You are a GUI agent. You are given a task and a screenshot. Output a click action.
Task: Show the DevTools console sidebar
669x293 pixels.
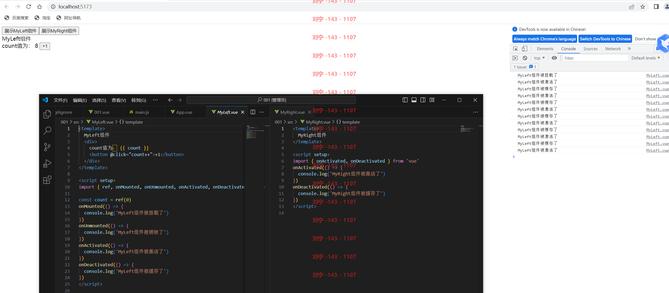point(515,58)
